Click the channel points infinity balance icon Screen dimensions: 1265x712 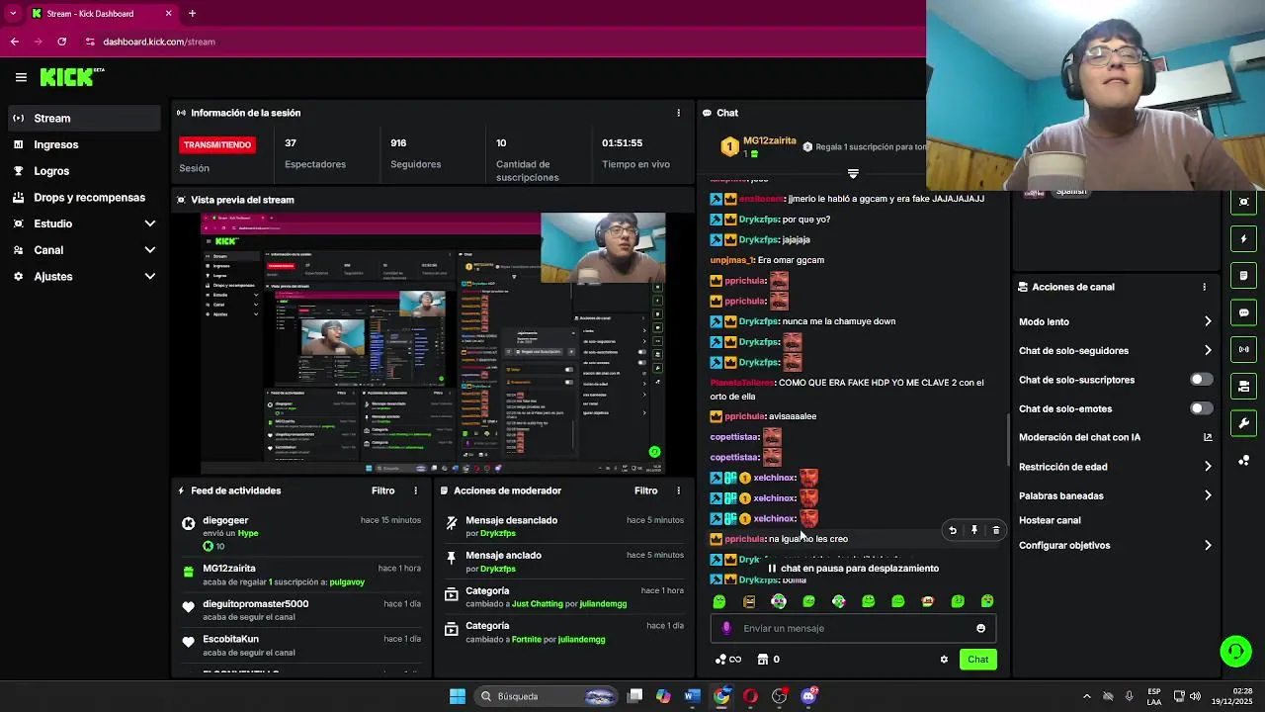pyautogui.click(x=727, y=660)
